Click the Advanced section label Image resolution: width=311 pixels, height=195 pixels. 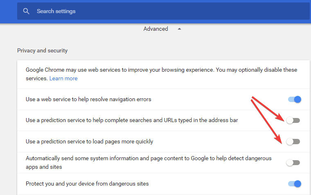tap(155, 29)
